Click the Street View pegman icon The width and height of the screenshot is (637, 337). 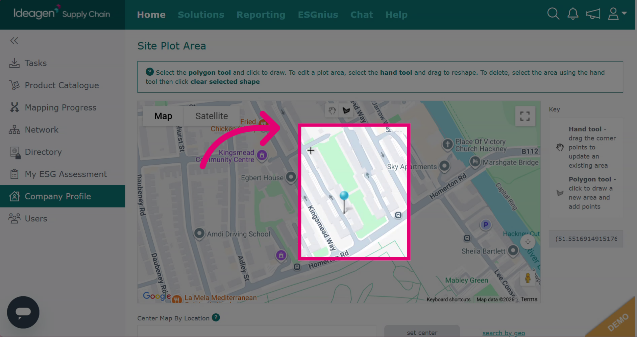[527, 278]
